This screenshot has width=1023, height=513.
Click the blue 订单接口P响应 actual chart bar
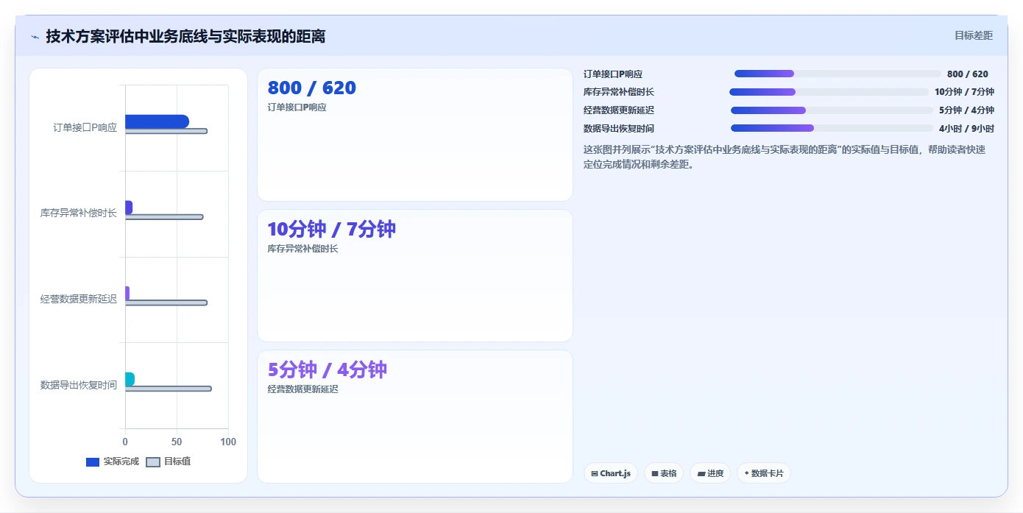pyautogui.click(x=157, y=121)
